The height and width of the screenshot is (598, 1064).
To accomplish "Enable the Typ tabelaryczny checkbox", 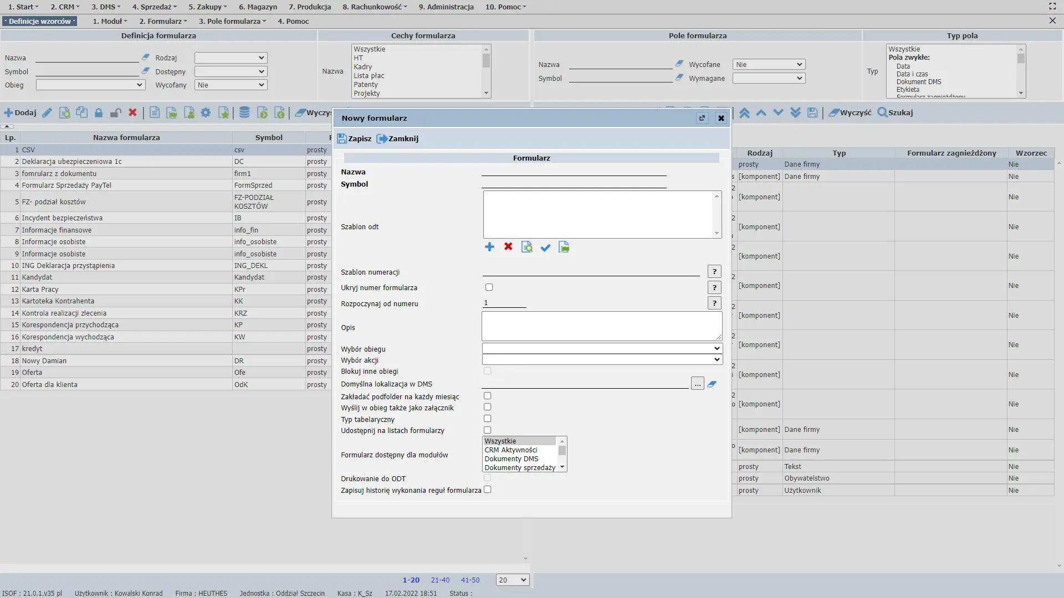I will tap(488, 419).
